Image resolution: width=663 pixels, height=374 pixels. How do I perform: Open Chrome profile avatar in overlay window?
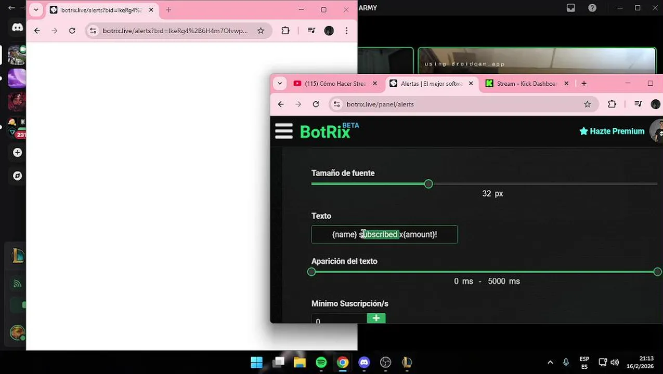329,31
